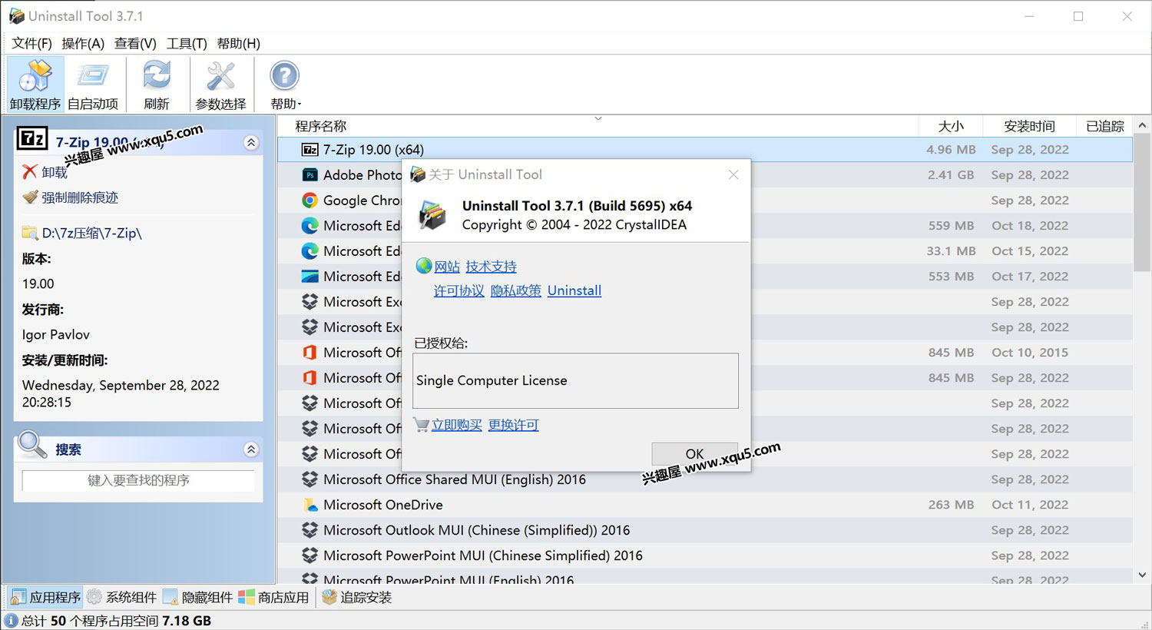This screenshot has width=1152, height=630.
Task: Open the D:\7z压缩\7-Zip\ folder link
Action: pyautogui.click(x=91, y=233)
